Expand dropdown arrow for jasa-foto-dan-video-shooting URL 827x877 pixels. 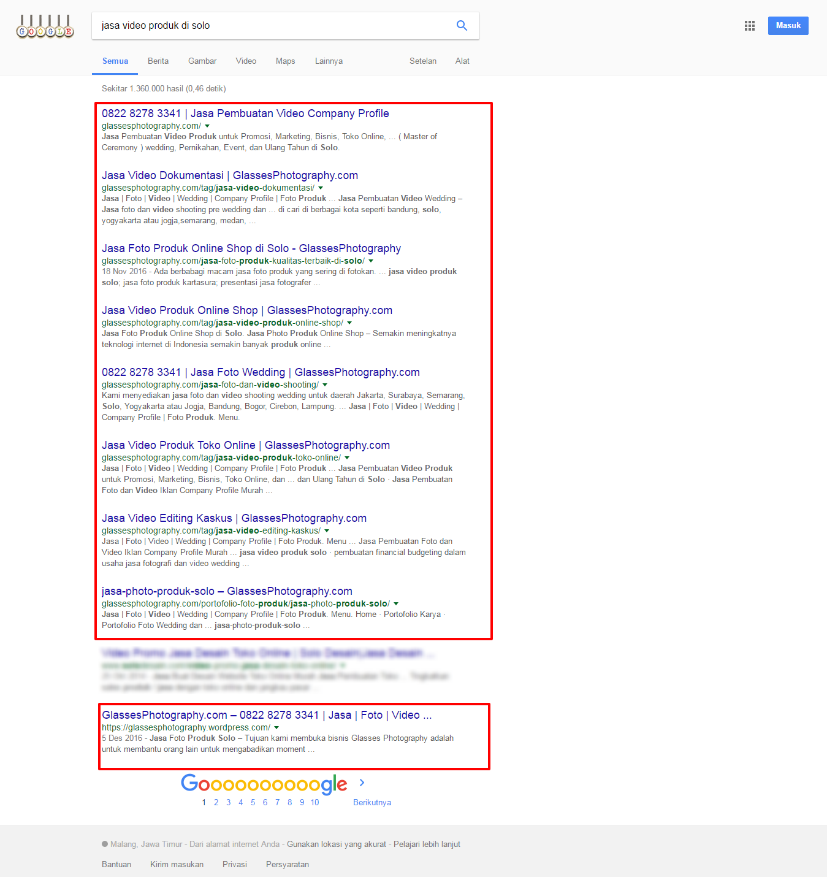click(x=325, y=385)
